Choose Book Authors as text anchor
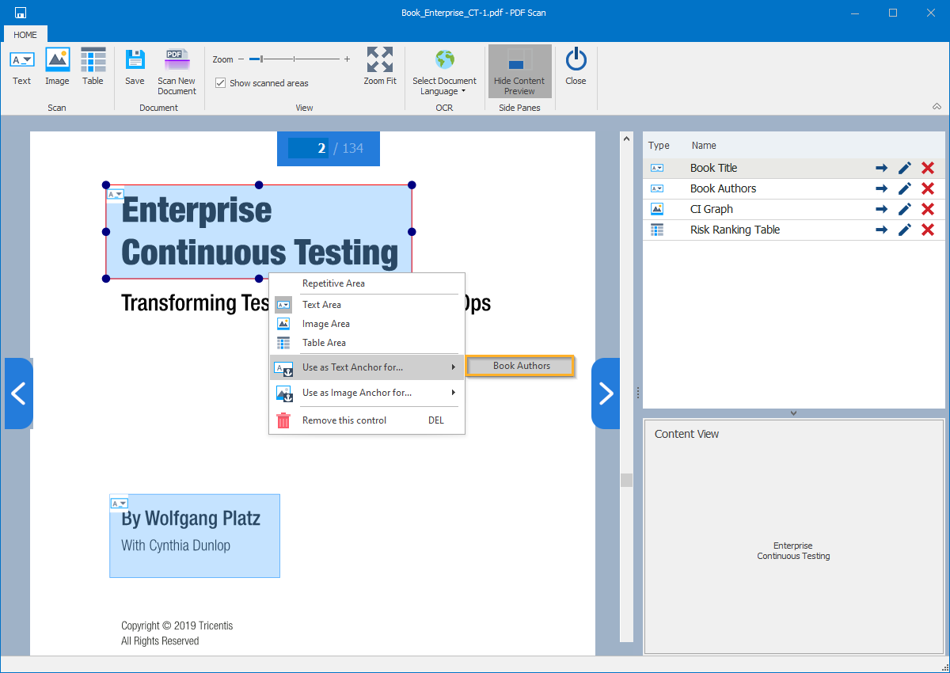 (x=521, y=366)
